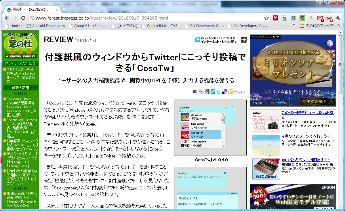Image resolution: width=345 pixels, height=211 pixels.
Task: Tweet this article via the Twitter icon
Action: 218,92
